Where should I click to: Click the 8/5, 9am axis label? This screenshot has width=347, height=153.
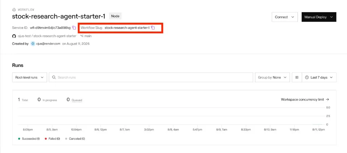coord(52,130)
